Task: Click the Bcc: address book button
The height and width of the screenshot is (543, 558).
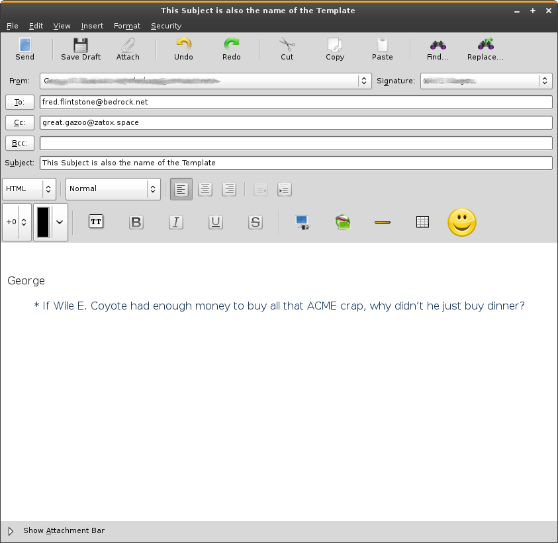Action: (20, 143)
